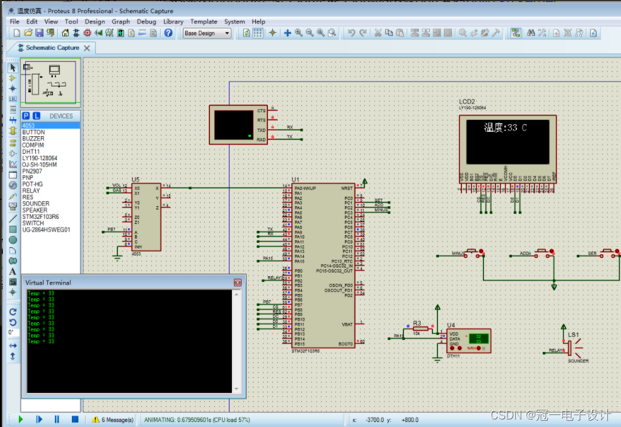Center the view with the pan icon

point(287,33)
